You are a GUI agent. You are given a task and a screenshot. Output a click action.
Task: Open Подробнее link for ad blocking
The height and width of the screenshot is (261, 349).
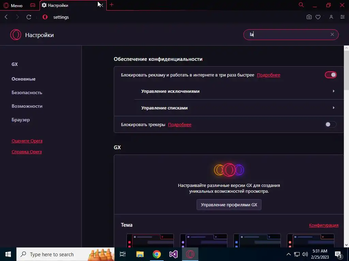[269, 75]
